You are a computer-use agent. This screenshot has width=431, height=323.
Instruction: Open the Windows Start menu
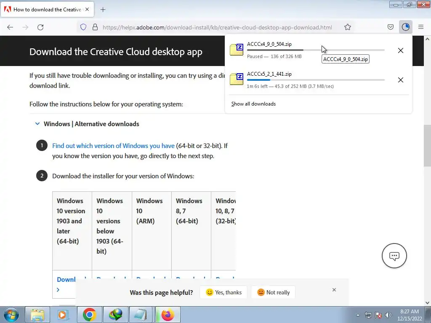(11, 315)
